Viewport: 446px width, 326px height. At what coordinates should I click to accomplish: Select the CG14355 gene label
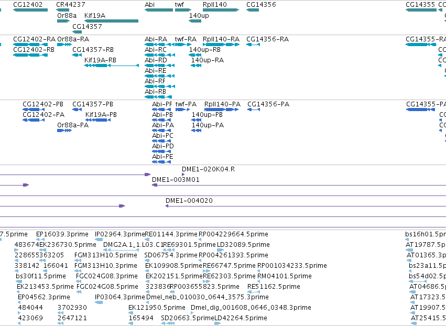pos(420,5)
